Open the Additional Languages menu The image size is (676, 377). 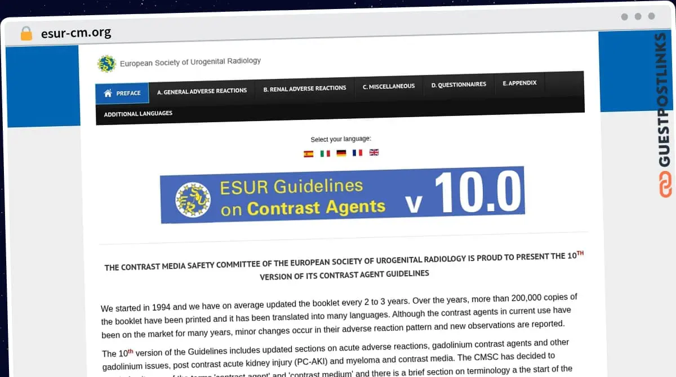pyautogui.click(x=138, y=114)
